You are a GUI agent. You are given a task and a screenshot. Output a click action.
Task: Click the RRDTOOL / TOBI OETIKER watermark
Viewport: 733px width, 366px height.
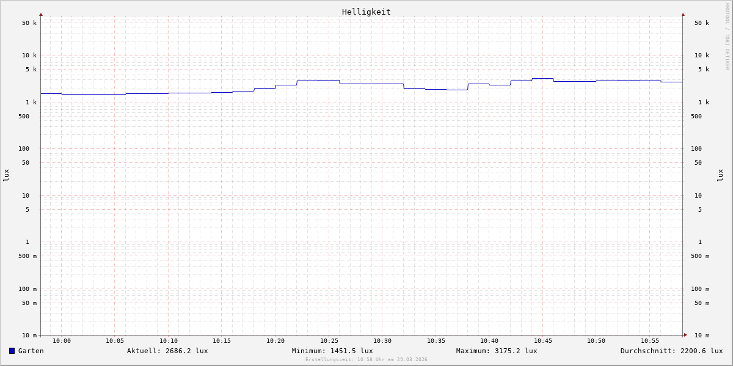click(x=727, y=37)
